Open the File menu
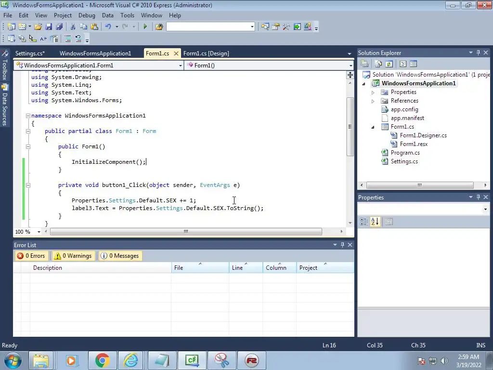This screenshot has width=493, height=370. (x=8, y=15)
